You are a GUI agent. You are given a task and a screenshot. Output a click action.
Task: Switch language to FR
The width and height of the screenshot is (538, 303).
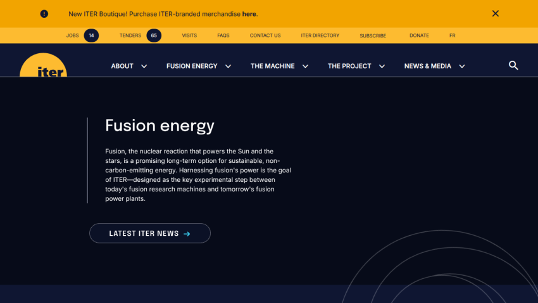coord(452,35)
